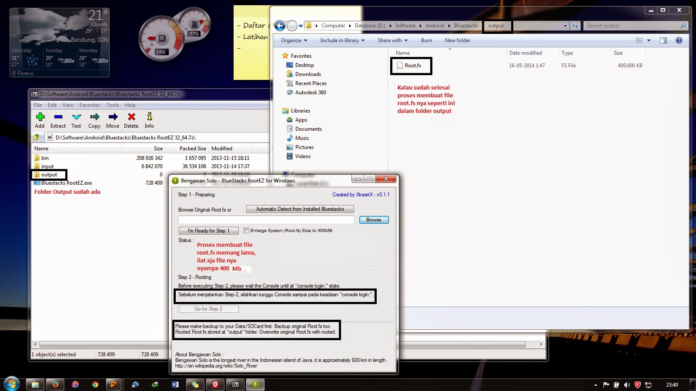Change the view using Explorer's view icon
Screen dimensions: 696x391
coord(639,40)
